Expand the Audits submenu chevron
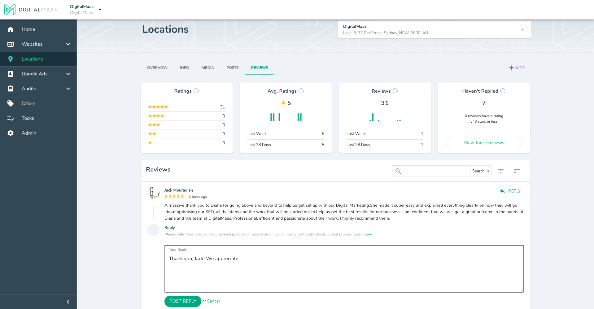 pyautogui.click(x=68, y=89)
